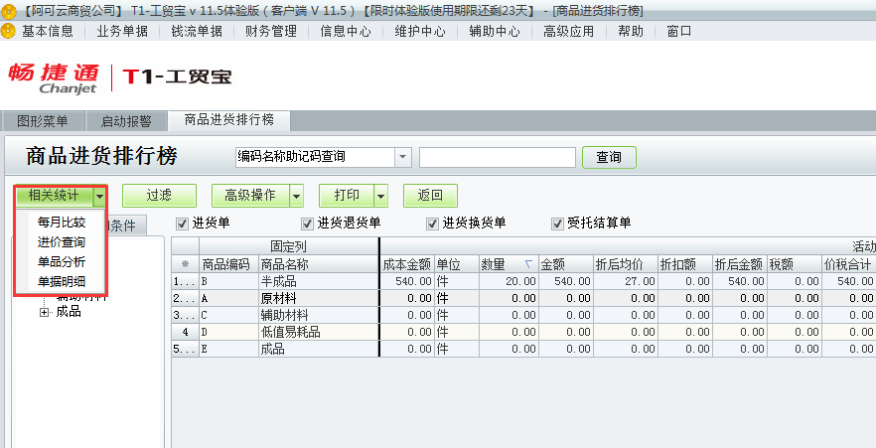
Task: Choose 单据明细 from the dropdown menu
Action: tap(62, 281)
